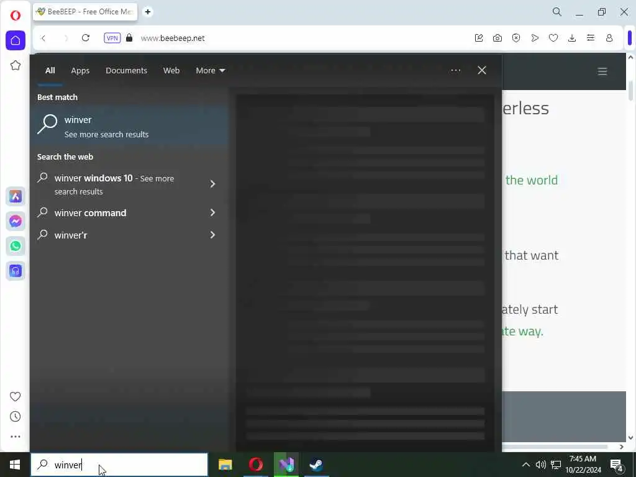Open Steam from the taskbar

[x=316, y=465]
